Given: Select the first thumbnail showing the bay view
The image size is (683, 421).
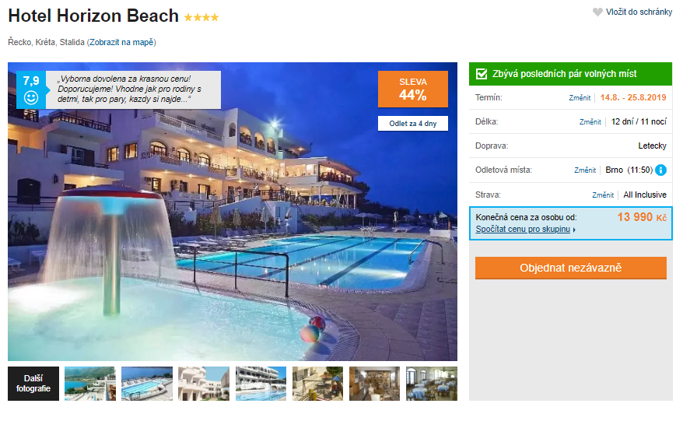Looking at the screenshot, I should coord(90,384).
